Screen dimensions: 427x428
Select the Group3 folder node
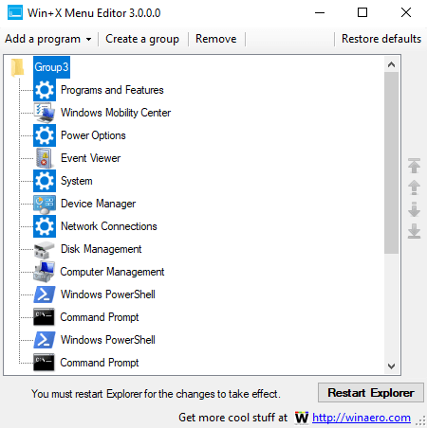click(51, 67)
